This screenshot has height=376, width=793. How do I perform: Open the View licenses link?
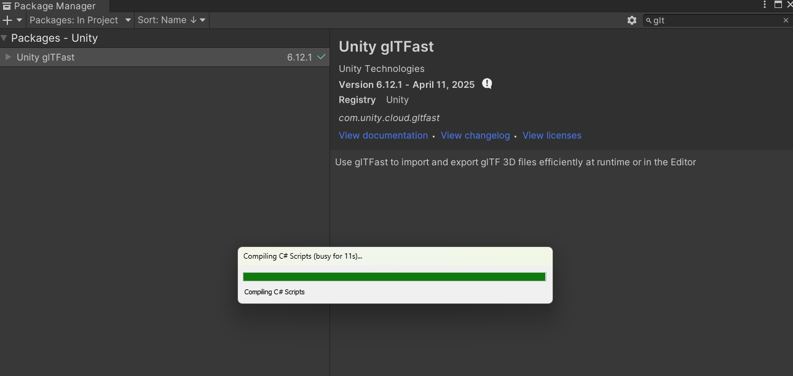(551, 135)
